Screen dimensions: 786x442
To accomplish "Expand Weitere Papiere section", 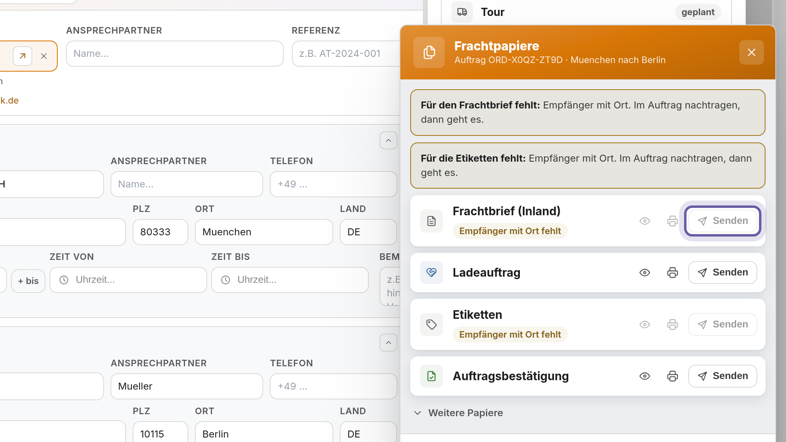I will 458,413.
